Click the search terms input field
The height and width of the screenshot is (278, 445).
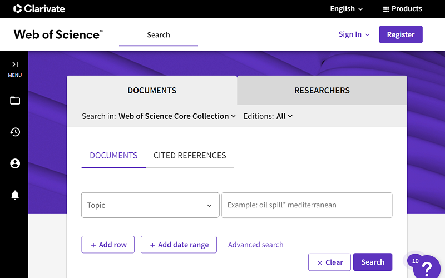click(306, 205)
